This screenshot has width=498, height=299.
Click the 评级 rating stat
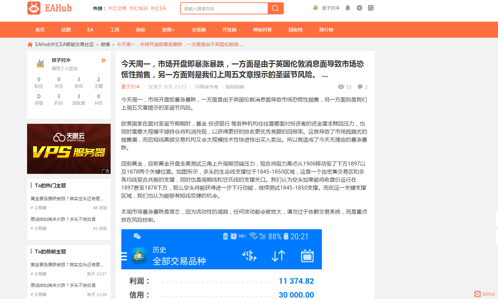[x=39, y=100]
